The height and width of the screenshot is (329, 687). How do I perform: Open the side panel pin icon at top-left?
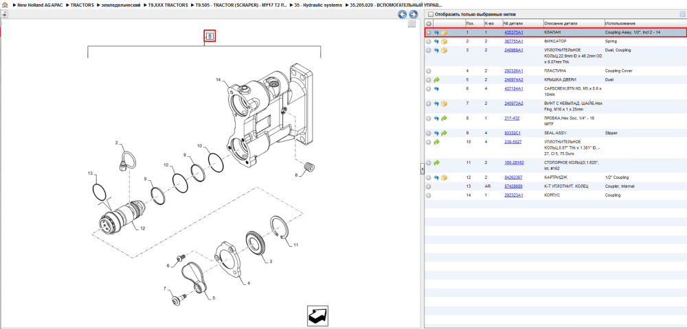coord(4,14)
